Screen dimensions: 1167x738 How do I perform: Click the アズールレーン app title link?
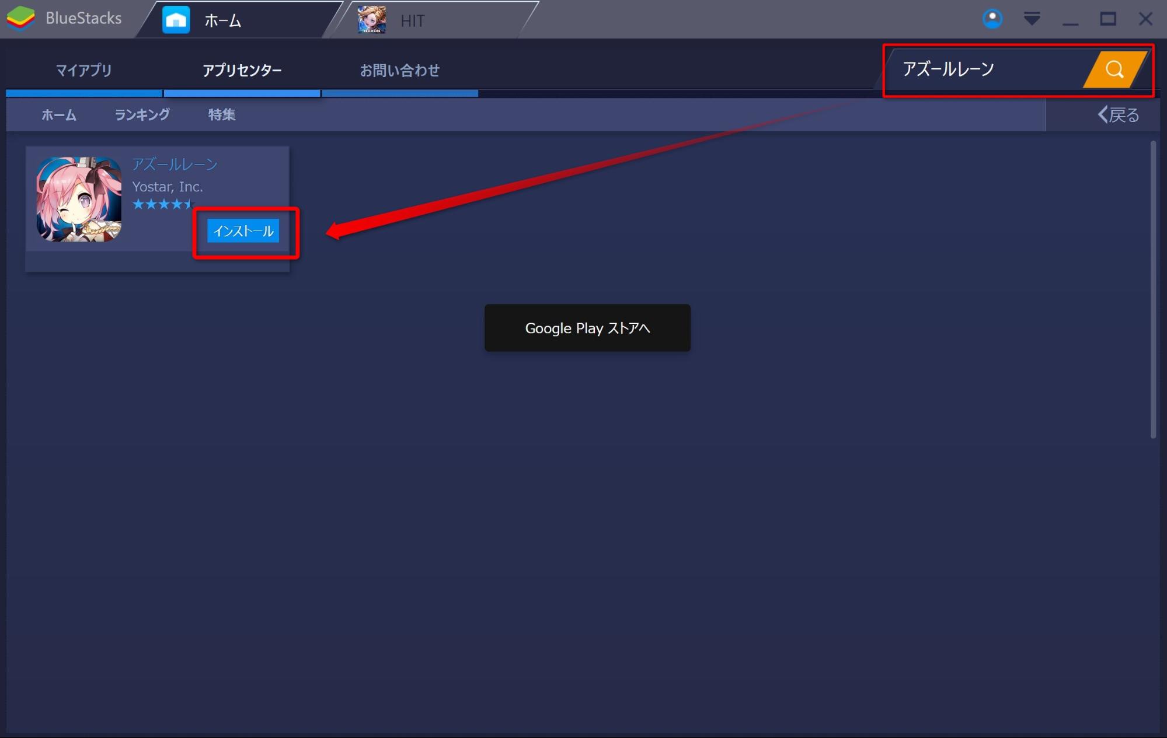(x=175, y=165)
